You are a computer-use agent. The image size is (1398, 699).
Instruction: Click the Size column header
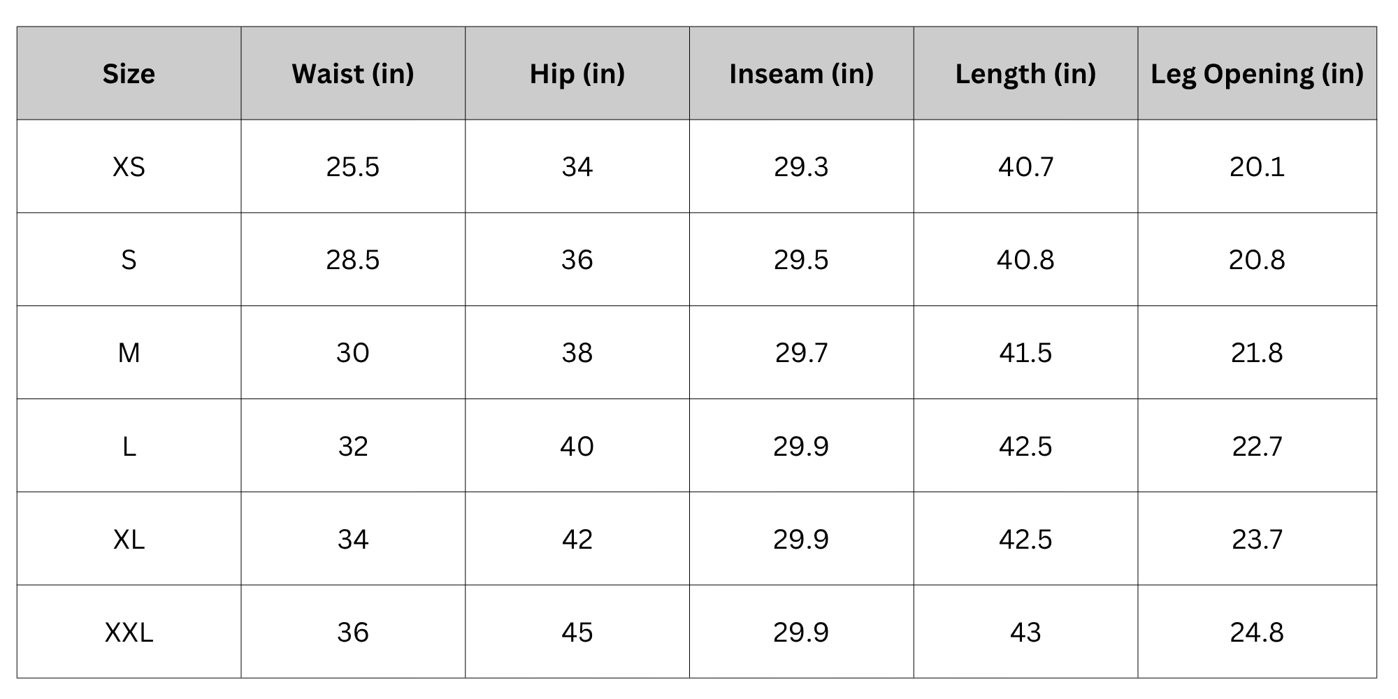pos(129,74)
